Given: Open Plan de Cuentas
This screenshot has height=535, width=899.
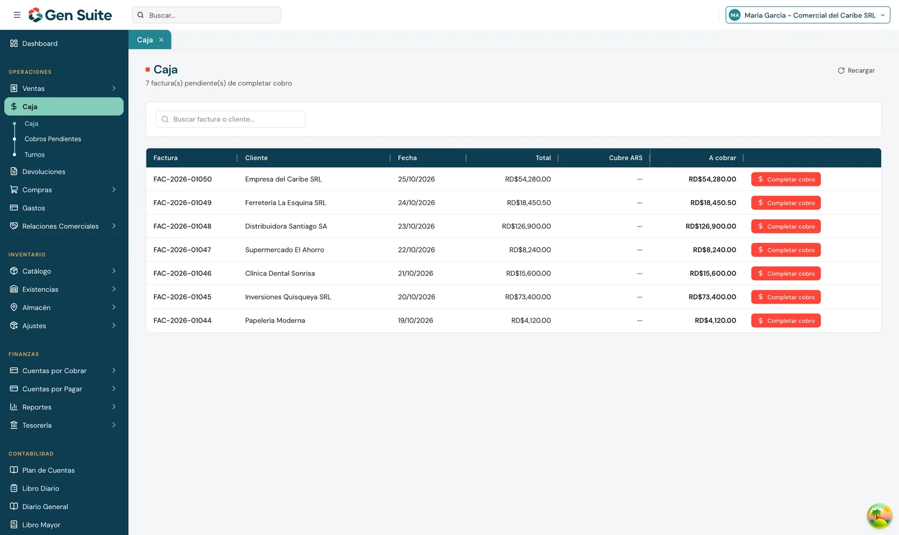Looking at the screenshot, I should [x=64, y=470].
